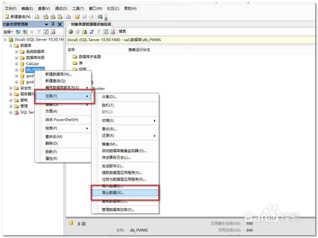Close the Object Explorer panel

(60, 25)
